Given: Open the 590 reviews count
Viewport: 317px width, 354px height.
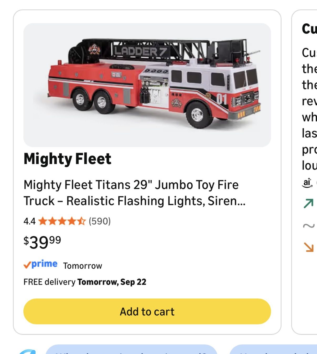Looking at the screenshot, I should 100,221.
